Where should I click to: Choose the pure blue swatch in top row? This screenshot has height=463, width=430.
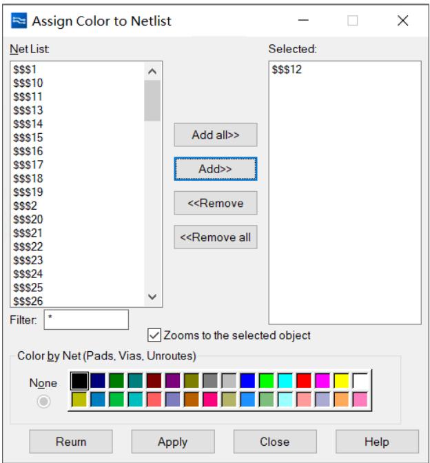pyautogui.click(x=247, y=381)
